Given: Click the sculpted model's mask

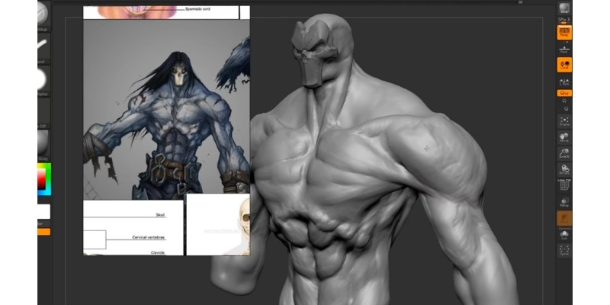Looking at the screenshot, I should coord(313,53).
